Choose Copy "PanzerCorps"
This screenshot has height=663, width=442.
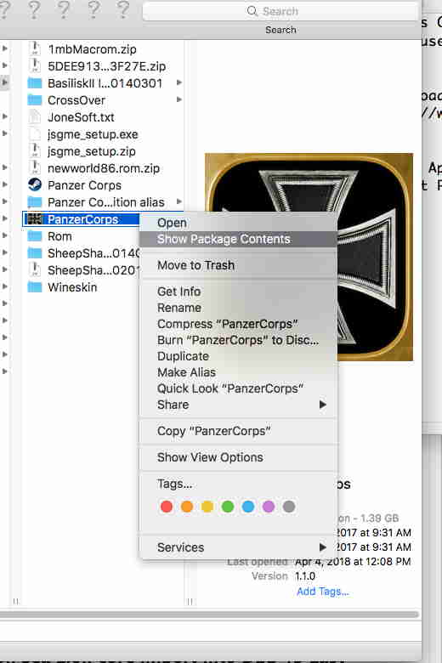(x=238, y=431)
